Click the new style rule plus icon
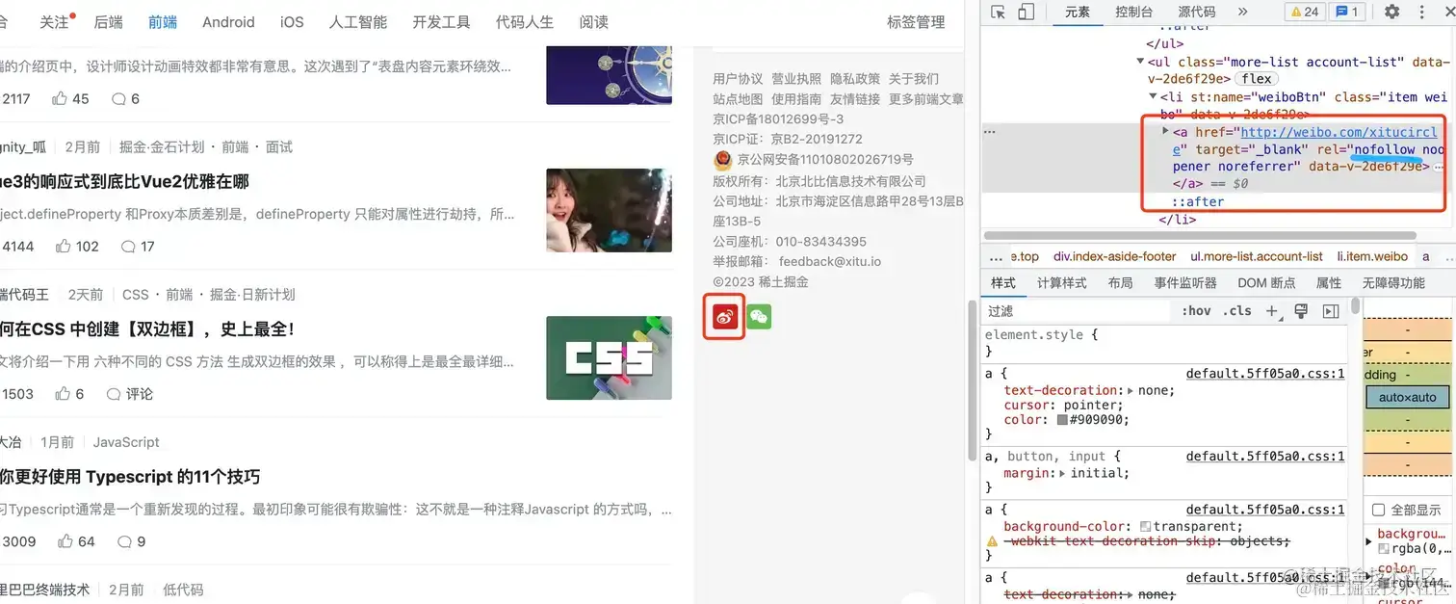Screen dimensions: 1456x604 (x=1273, y=311)
